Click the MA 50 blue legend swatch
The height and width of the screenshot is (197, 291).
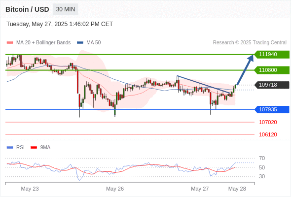click(x=80, y=43)
